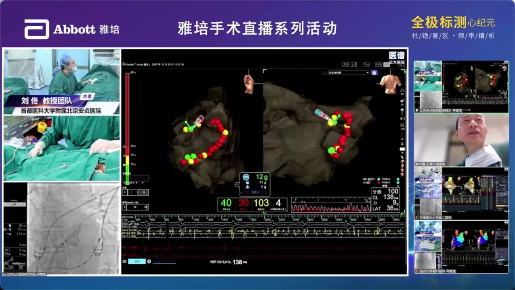This screenshot has width=515, height=290.
Task: Click the small panel icon at bottom-left of waveform
Action: pyautogui.click(x=125, y=261)
